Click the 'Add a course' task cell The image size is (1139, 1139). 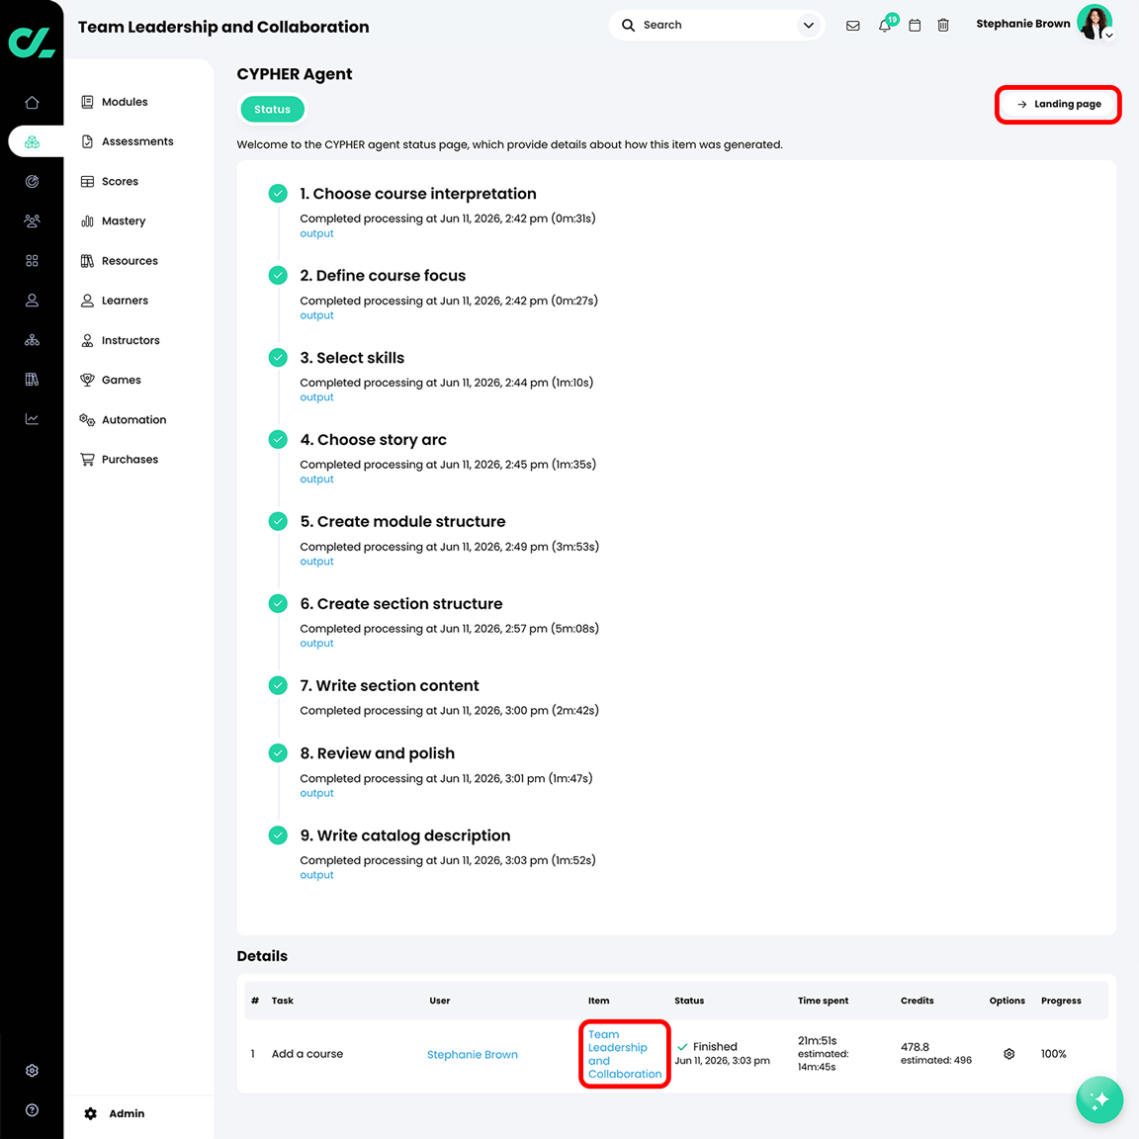tap(307, 1054)
